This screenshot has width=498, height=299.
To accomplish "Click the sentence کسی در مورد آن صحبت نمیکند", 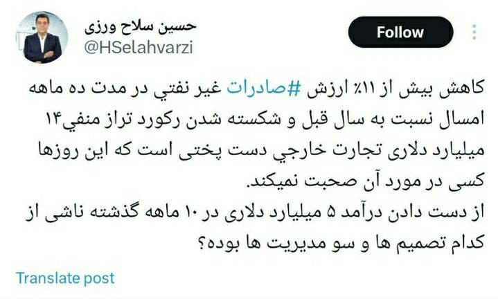I will click(x=365, y=181).
